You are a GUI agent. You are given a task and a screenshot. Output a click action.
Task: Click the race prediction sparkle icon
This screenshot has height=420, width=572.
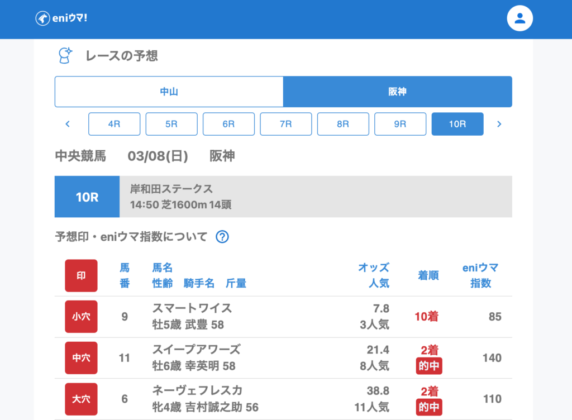65,56
